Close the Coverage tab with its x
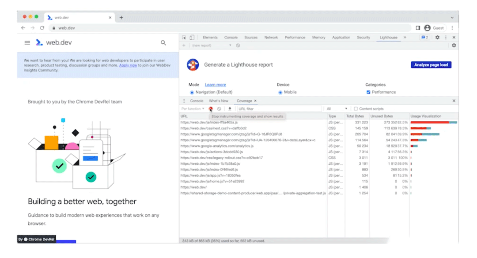477x258 pixels. click(255, 101)
